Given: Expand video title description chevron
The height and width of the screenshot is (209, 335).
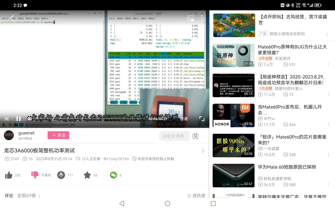Looking at the screenshot, I should click(x=203, y=151).
